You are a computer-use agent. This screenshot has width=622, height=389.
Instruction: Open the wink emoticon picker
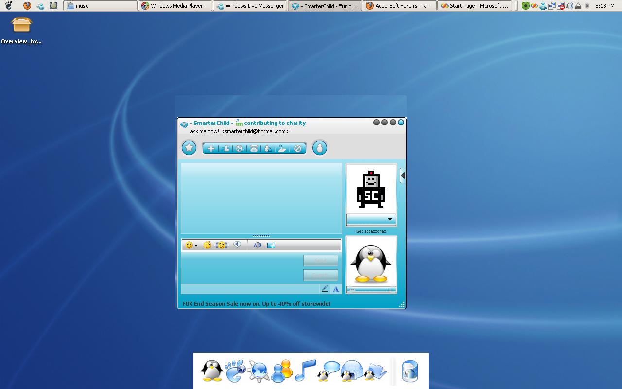207,245
